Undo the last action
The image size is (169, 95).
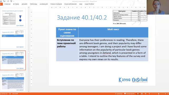point(4,1)
